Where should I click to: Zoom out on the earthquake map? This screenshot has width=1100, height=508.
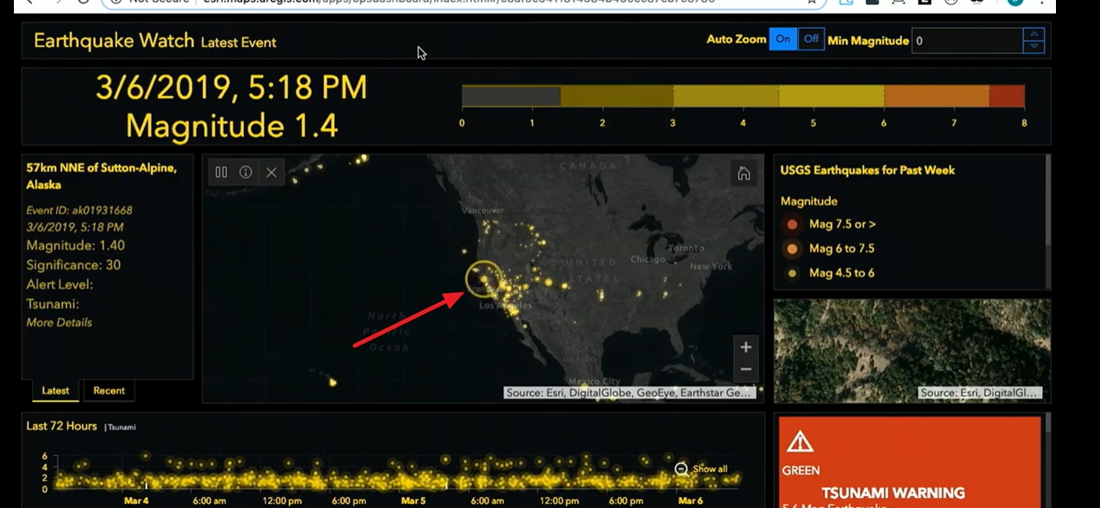coord(745,369)
